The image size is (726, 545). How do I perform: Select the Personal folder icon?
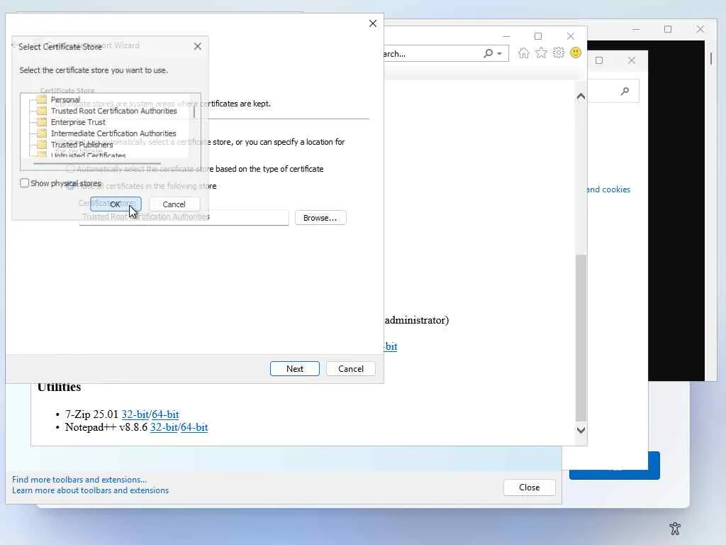point(42,99)
